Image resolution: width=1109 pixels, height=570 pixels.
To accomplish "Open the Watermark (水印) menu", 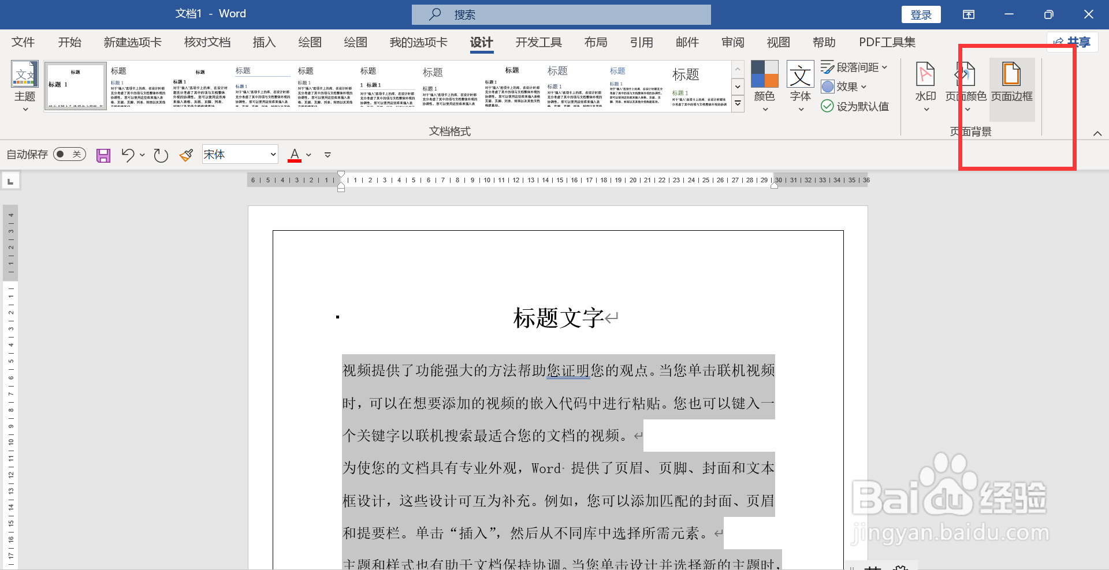I will [926, 87].
